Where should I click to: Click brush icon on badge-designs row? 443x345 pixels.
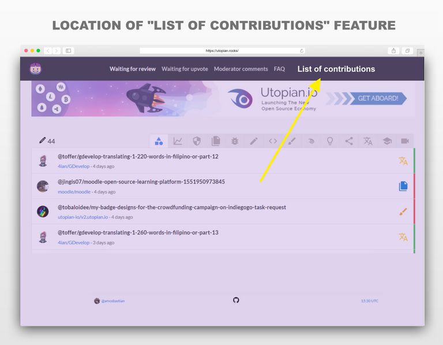pos(403,212)
